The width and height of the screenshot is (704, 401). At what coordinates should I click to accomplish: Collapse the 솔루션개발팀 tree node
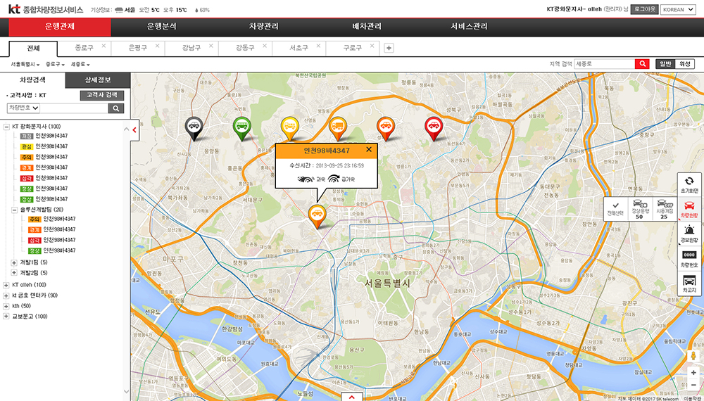point(14,210)
